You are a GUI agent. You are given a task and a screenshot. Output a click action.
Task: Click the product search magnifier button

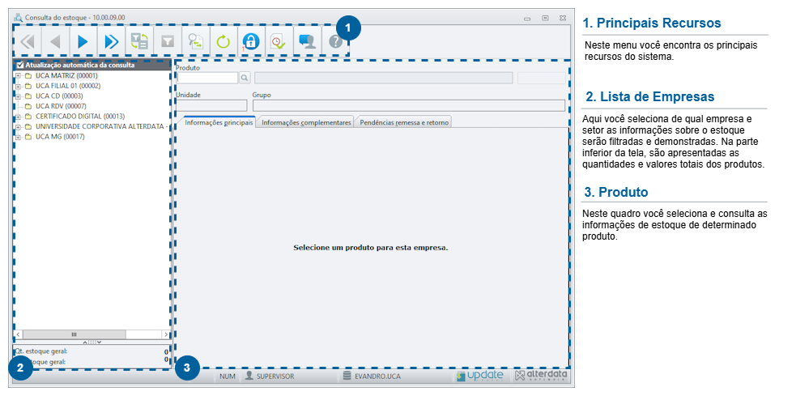point(245,78)
